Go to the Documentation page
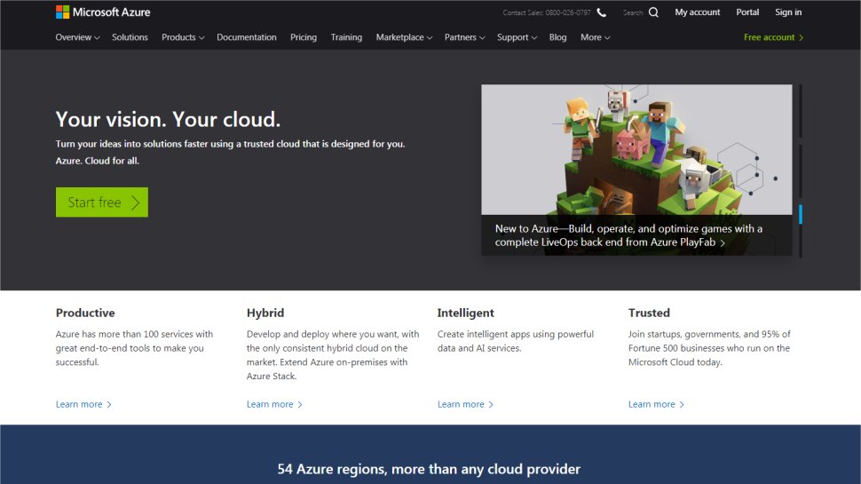 pyautogui.click(x=247, y=37)
